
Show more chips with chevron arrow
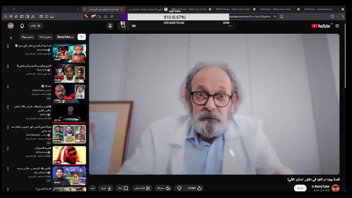click(x=11, y=38)
